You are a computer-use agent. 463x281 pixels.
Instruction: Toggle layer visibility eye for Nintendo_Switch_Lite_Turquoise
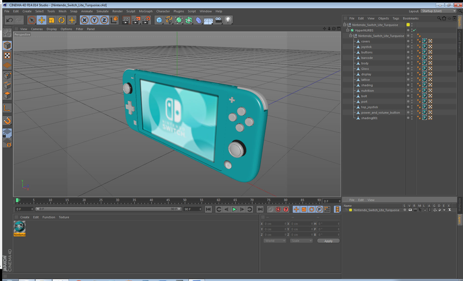pos(410,210)
